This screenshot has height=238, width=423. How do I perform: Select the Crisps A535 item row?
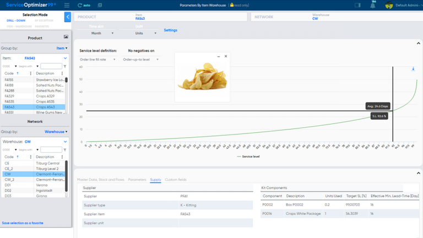pos(34,101)
